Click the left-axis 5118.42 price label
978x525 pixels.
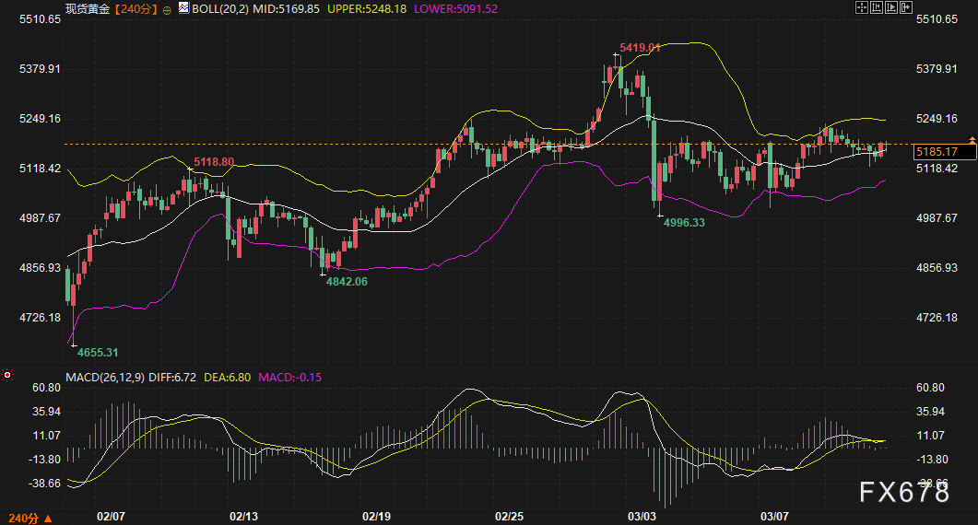tap(41, 169)
